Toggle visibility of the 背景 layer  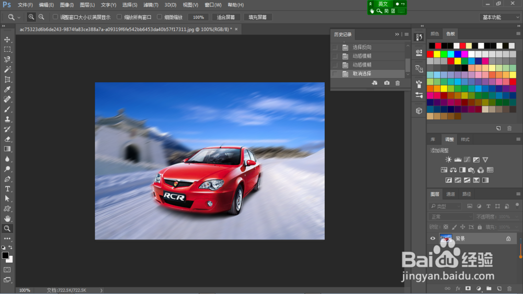(x=433, y=238)
